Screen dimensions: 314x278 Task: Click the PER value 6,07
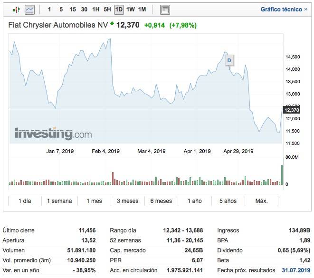pos(197,260)
